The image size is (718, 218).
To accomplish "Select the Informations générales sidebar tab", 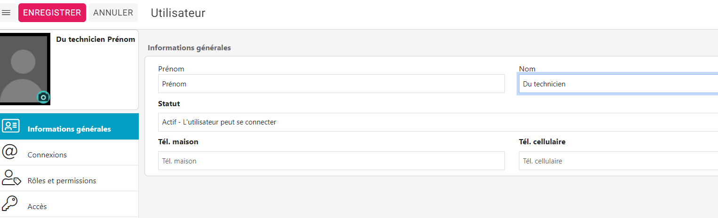I will [x=69, y=126].
